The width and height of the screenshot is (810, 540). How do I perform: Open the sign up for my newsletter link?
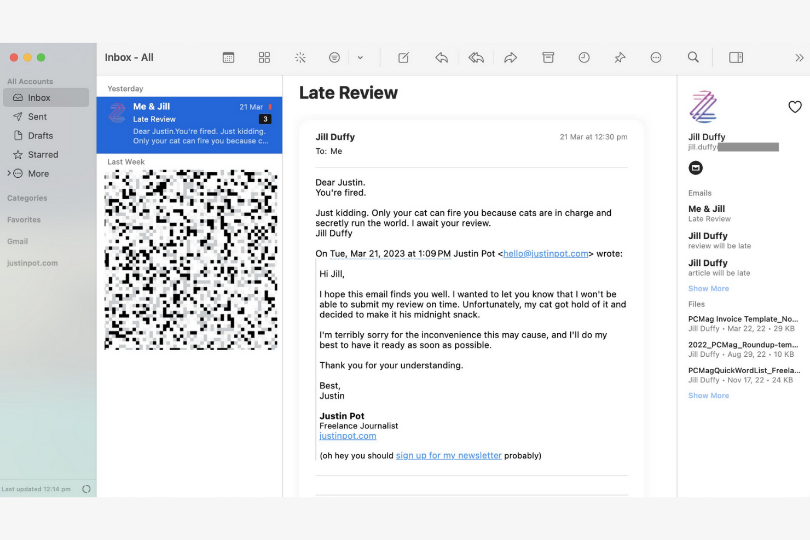pyautogui.click(x=449, y=455)
